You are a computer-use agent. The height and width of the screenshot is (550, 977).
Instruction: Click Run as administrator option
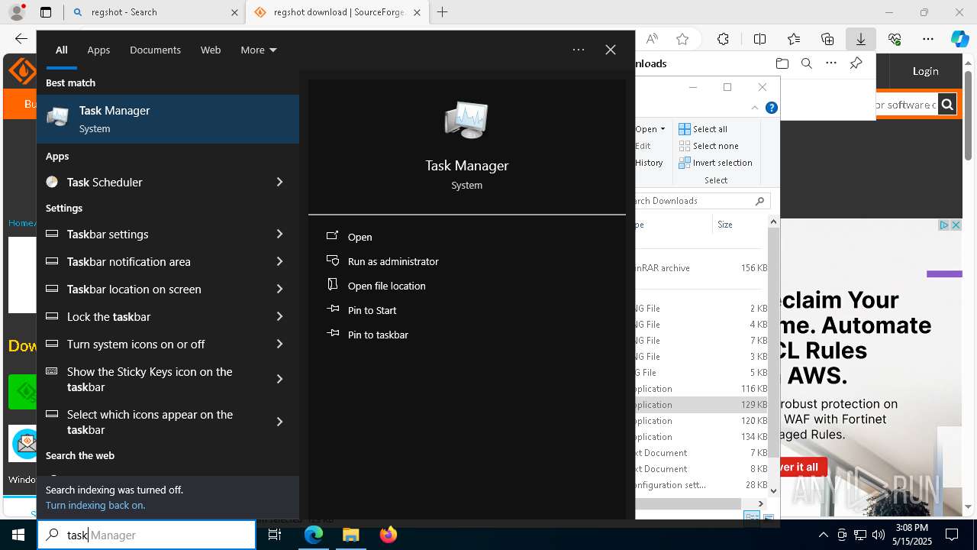tap(393, 261)
